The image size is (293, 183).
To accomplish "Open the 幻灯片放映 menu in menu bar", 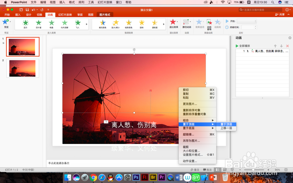I will (x=105, y=2).
